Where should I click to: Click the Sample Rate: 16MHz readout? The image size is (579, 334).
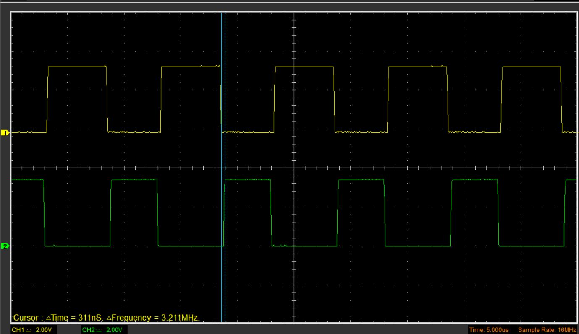[547, 330]
